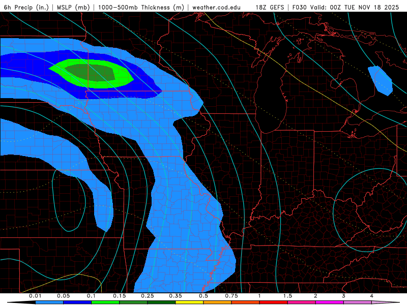Click the "Valid: 00Z TUE NOV 18 2025" text

click(x=355, y=7)
